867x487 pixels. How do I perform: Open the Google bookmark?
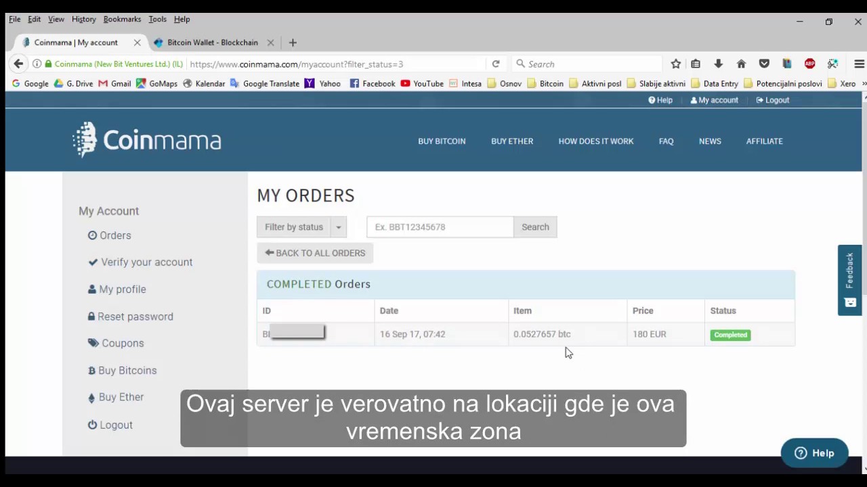30,83
